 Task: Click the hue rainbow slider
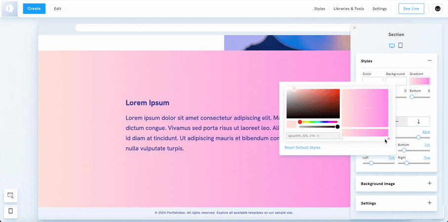click(x=319, y=122)
